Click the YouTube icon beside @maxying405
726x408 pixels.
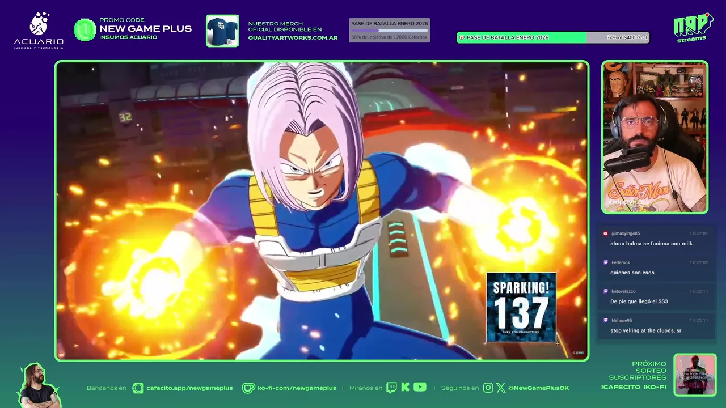click(606, 233)
